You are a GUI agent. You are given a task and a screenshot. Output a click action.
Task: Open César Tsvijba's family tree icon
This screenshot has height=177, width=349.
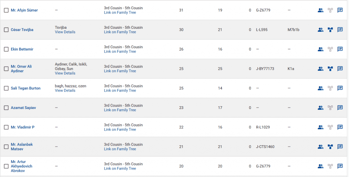330,30
